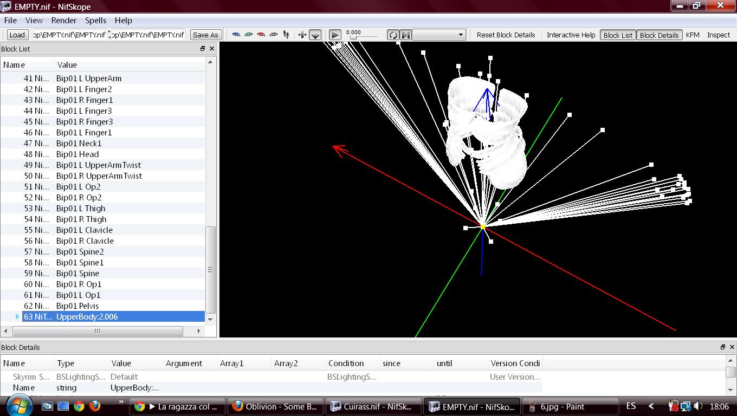Click the Save As button
Image resolution: width=737 pixels, height=416 pixels.
coord(205,35)
